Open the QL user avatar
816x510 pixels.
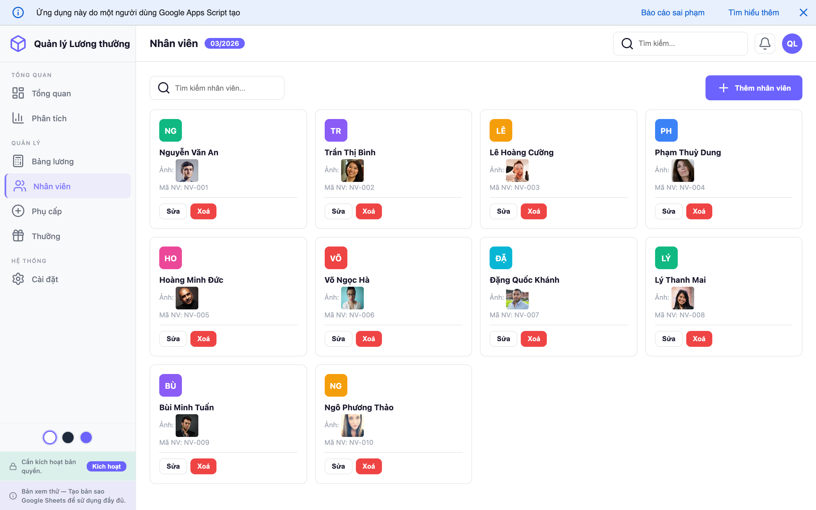pos(792,44)
